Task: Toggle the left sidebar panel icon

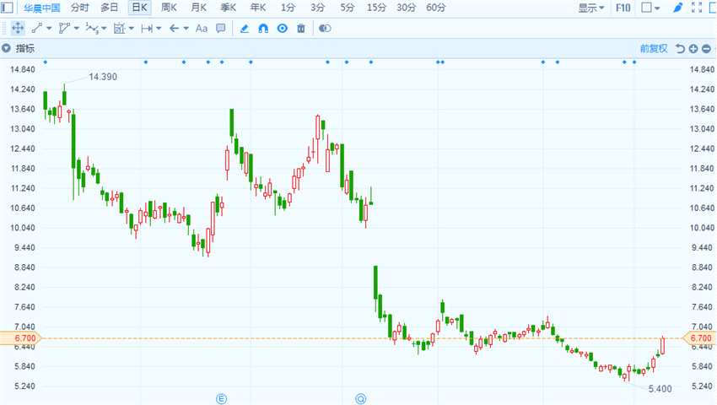Action: 7,8
